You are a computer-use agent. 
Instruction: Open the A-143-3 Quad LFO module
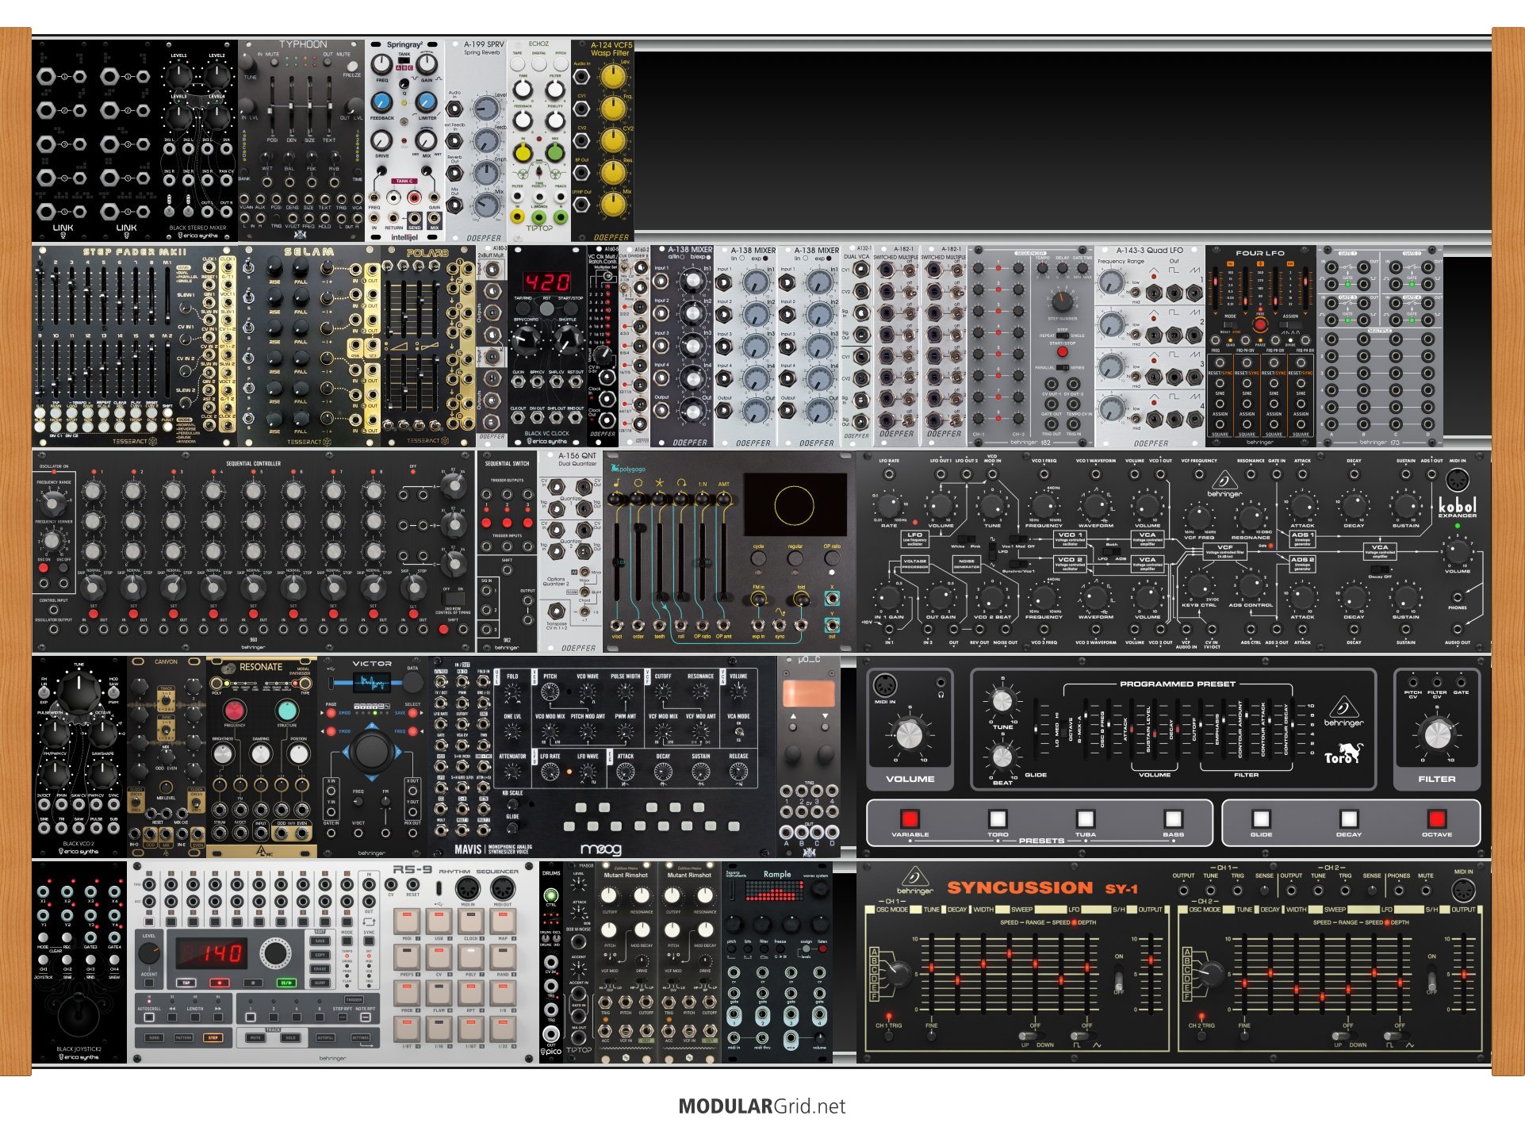[1150, 347]
